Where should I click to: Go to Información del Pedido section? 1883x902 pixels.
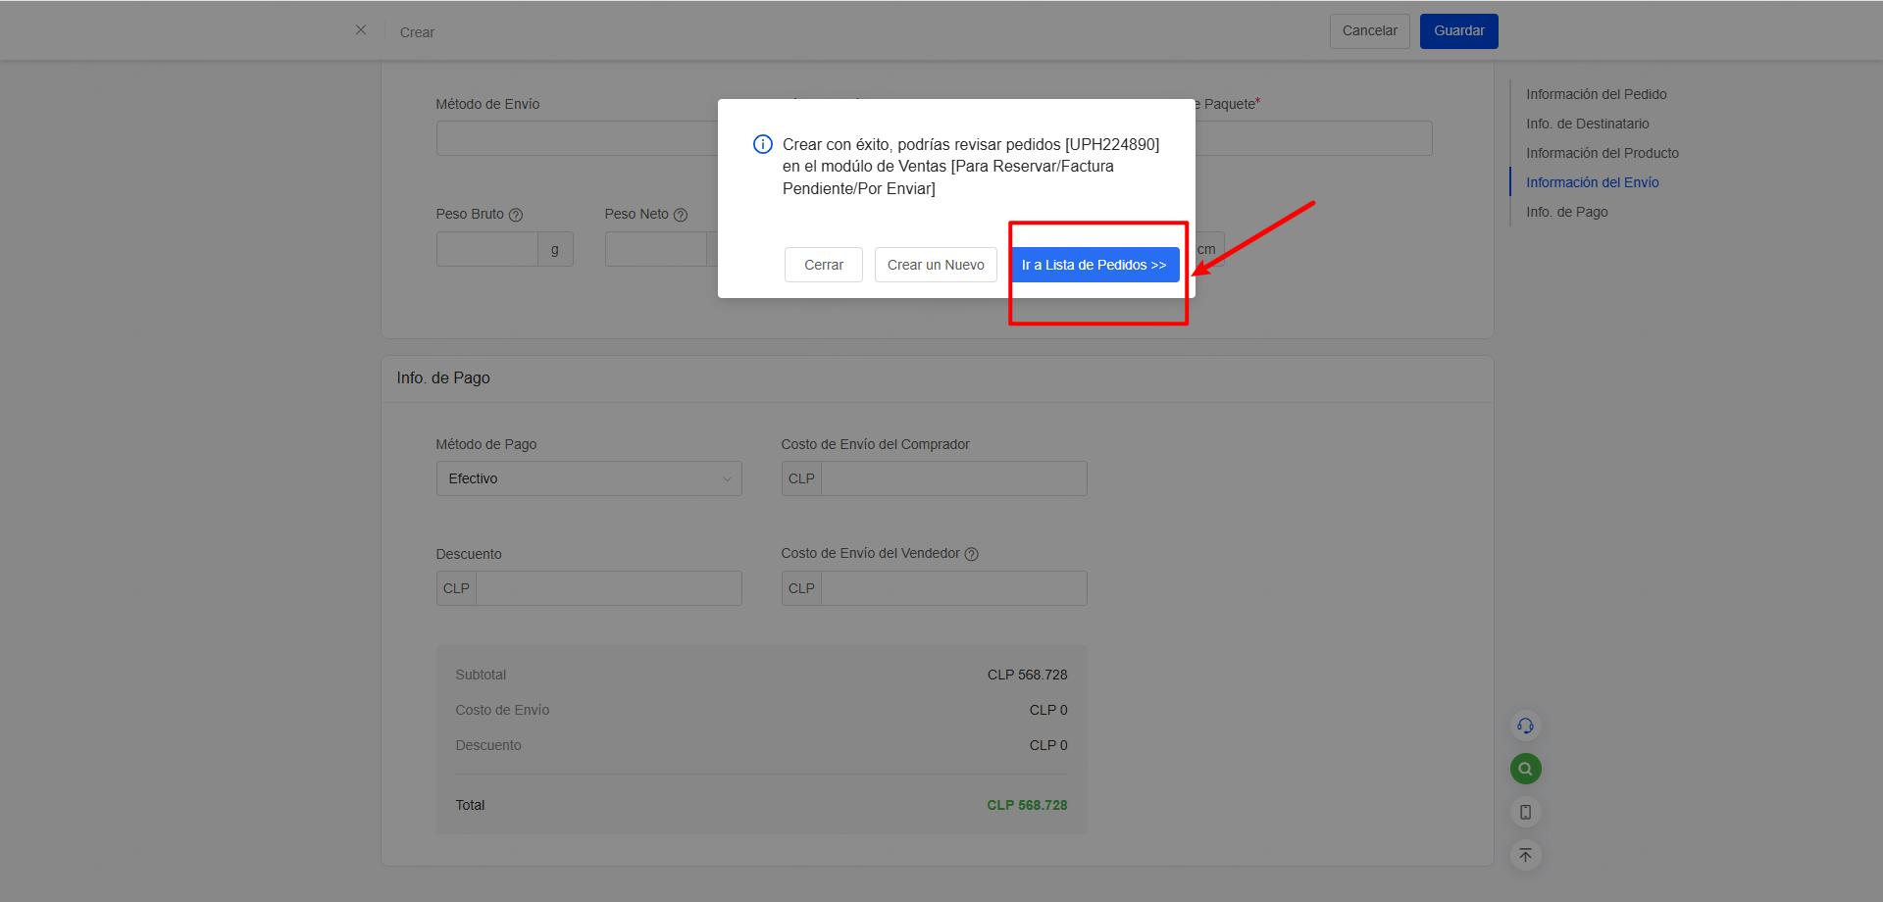tap(1596, 94)
